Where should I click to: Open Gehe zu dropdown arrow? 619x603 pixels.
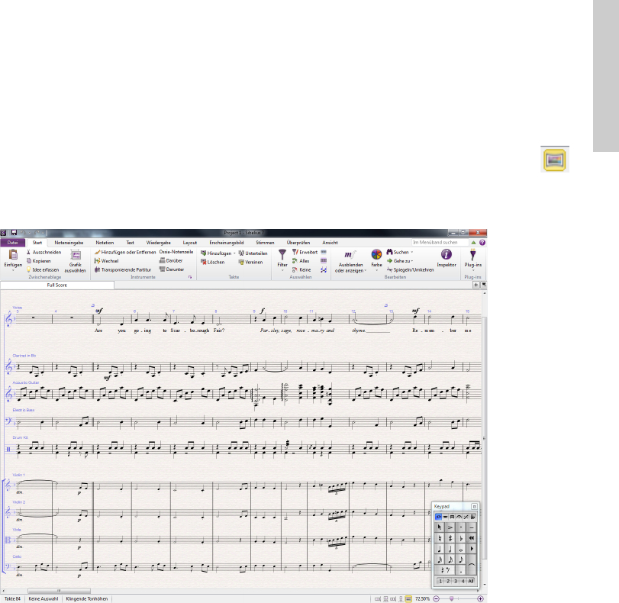pos(412,261)
